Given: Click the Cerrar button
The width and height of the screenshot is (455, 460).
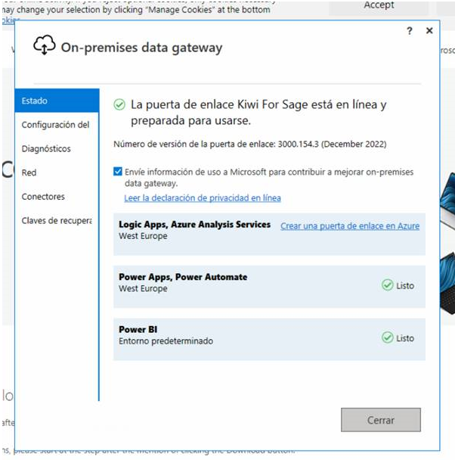Looking at the screenshot, I should [381, 420].
